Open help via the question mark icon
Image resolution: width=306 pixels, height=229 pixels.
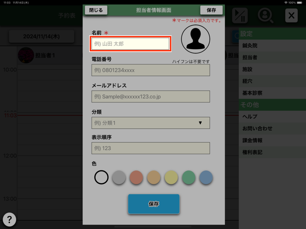pos(10,220)
